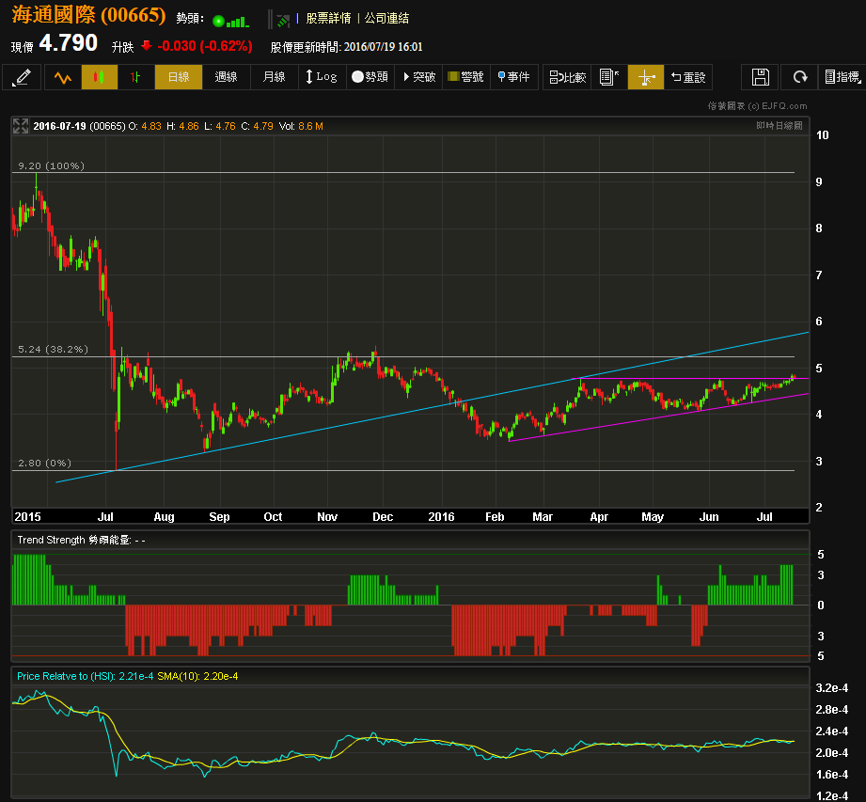
Task: Switch to OHLC bar chart type
Action: 135,77
